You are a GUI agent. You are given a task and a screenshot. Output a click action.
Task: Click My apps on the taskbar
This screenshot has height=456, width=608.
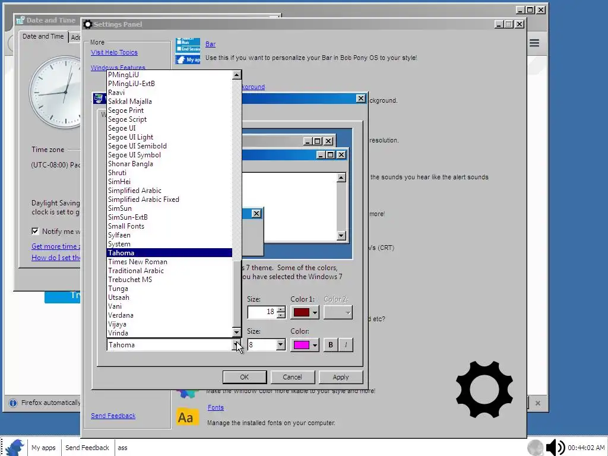[43, 448]
